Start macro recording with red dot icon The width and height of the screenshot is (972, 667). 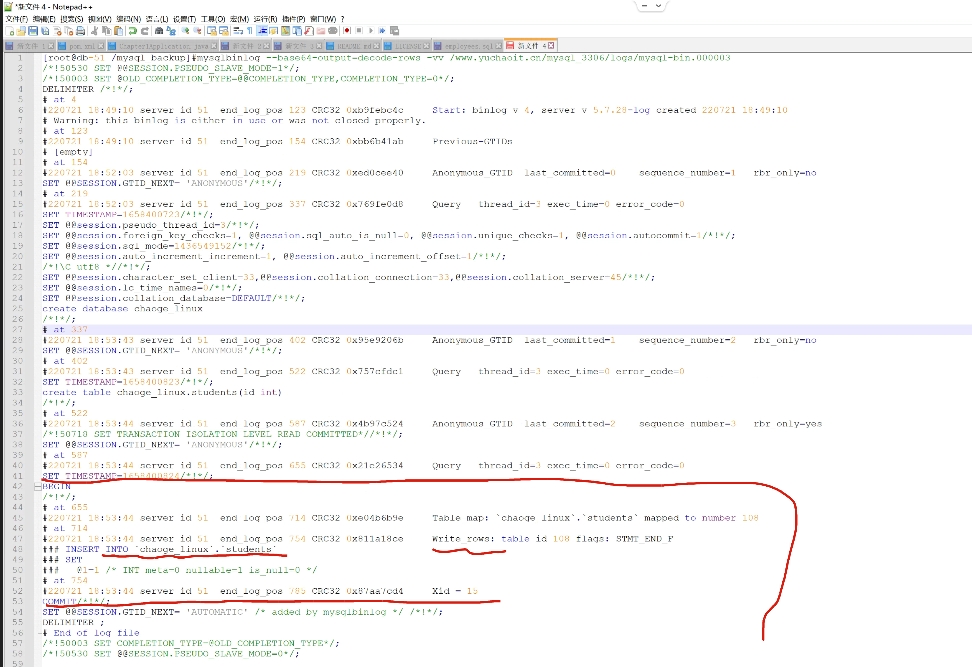tap(347, 31)
